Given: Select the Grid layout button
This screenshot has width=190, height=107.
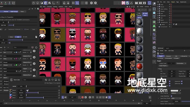Looking at the screenshot, I should [x=18, y=37].
